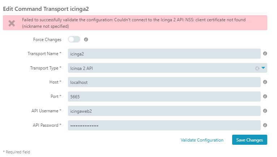Open the info icon beside Port field

click(265, 96)
